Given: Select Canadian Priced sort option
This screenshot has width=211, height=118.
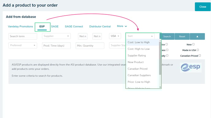Looking at the screenshot, I should [x=142, y=69].
